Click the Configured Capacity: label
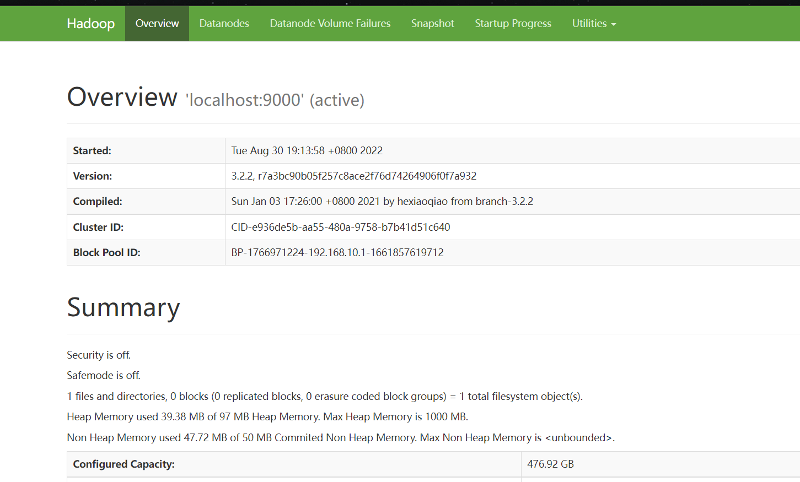This screenshot has height=482, width=800. 124,464
